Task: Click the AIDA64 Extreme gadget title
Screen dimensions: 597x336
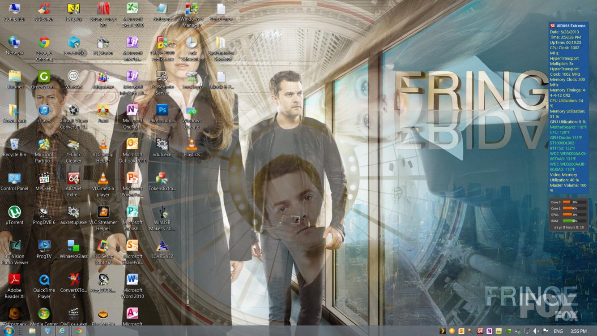Action: pyautogui.click(x=571, y=26)
